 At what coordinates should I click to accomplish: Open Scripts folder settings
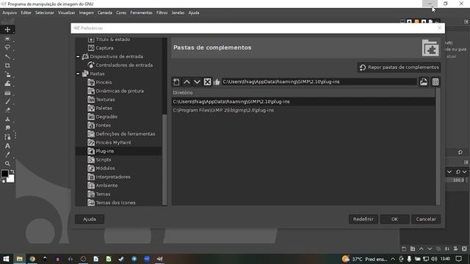point(103,160)
